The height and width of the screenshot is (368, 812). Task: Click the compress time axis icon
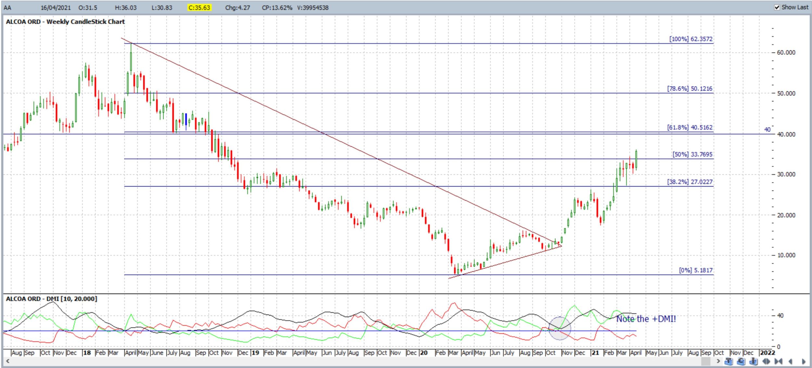pos(778,361)
